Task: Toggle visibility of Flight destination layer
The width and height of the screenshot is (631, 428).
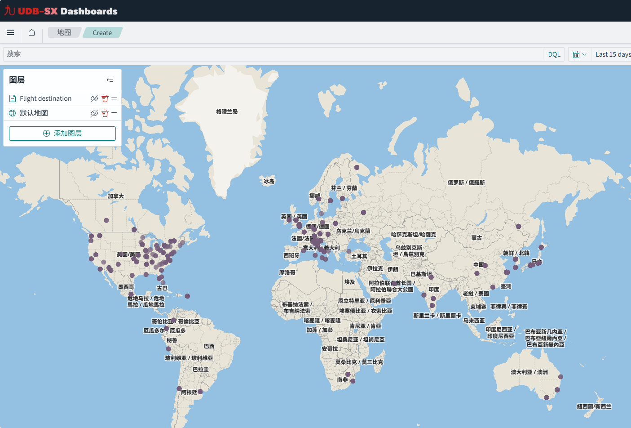Action: [x=94, y=98]
